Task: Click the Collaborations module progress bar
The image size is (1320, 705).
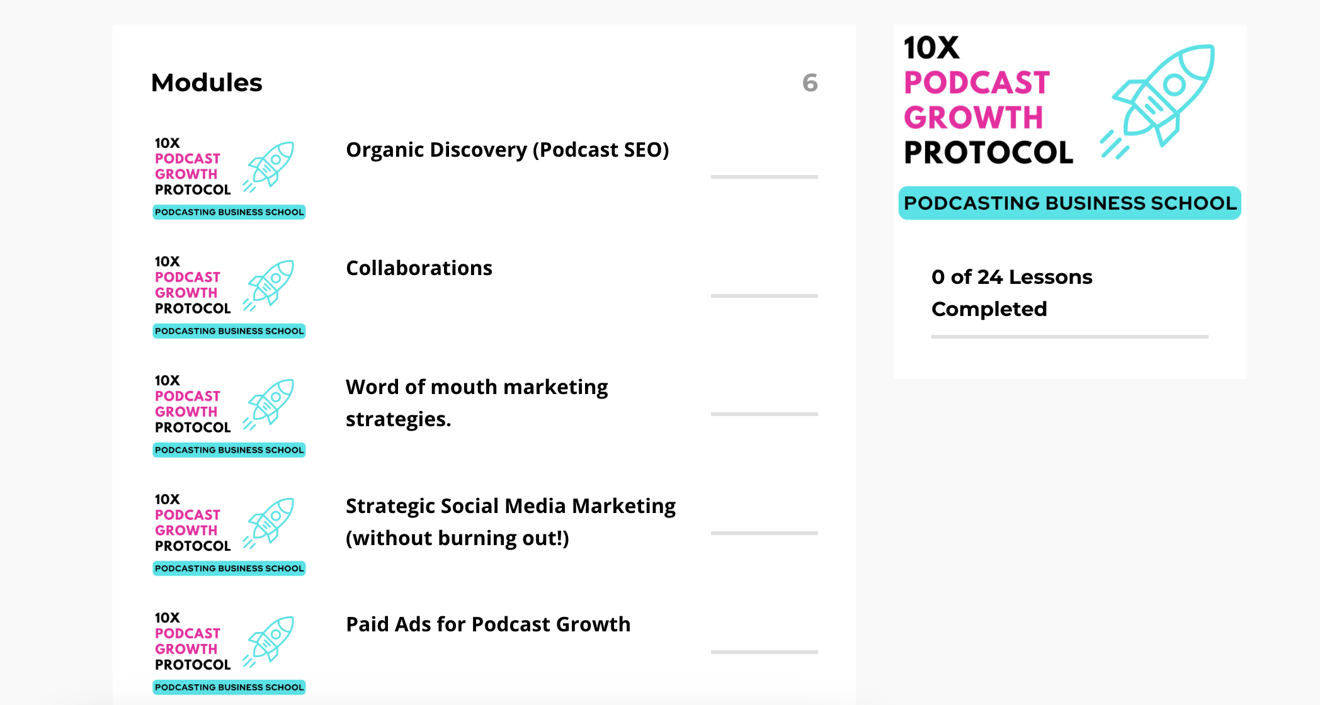Action: pyautogui.click(x=764, y=296)
